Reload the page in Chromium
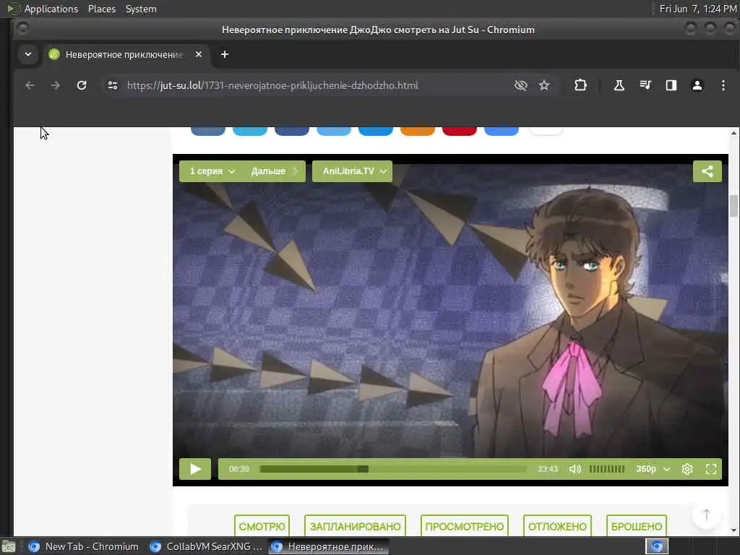 click(82, 85)
